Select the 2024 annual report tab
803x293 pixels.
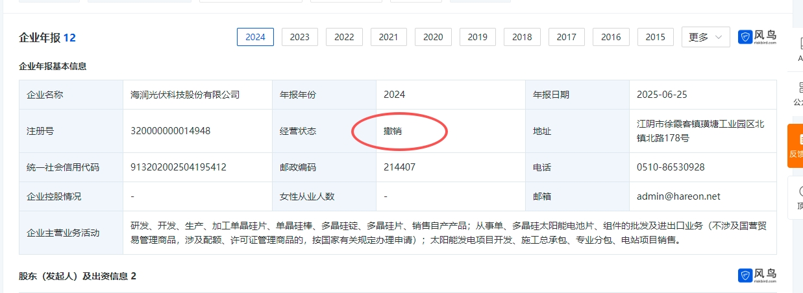click(x=255, y=37)
